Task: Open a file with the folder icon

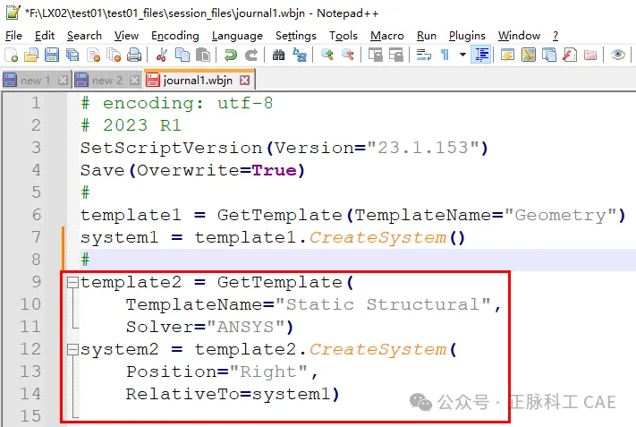Action: [x=31, y=56]
